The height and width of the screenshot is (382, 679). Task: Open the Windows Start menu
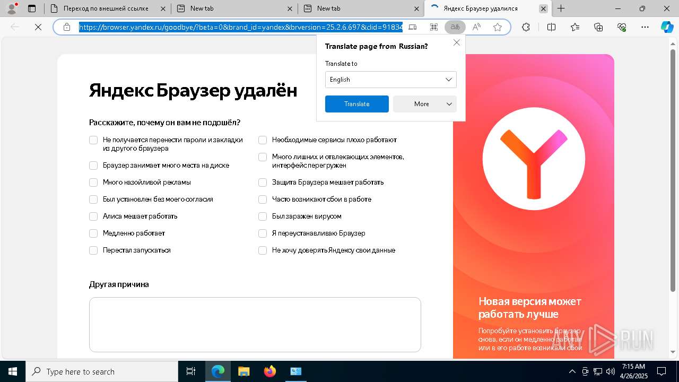(13, 371)
